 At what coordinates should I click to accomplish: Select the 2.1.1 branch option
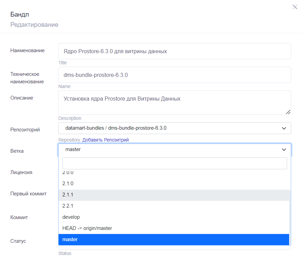(68, 195)
